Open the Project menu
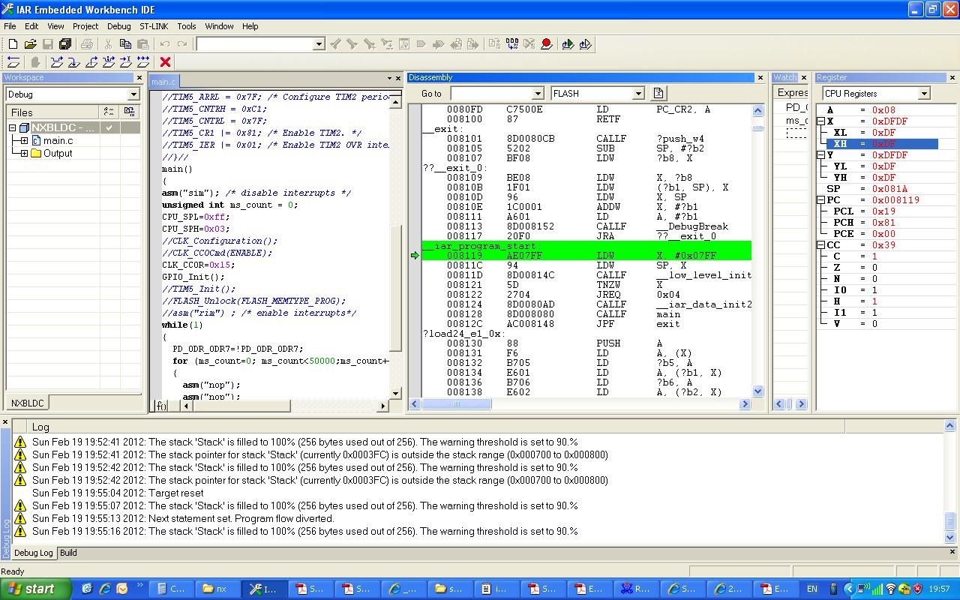Viewport: 960px width, 600px height. 85,26
